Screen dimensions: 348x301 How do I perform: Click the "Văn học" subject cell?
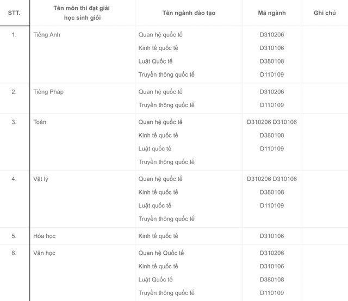pos(45,253)
